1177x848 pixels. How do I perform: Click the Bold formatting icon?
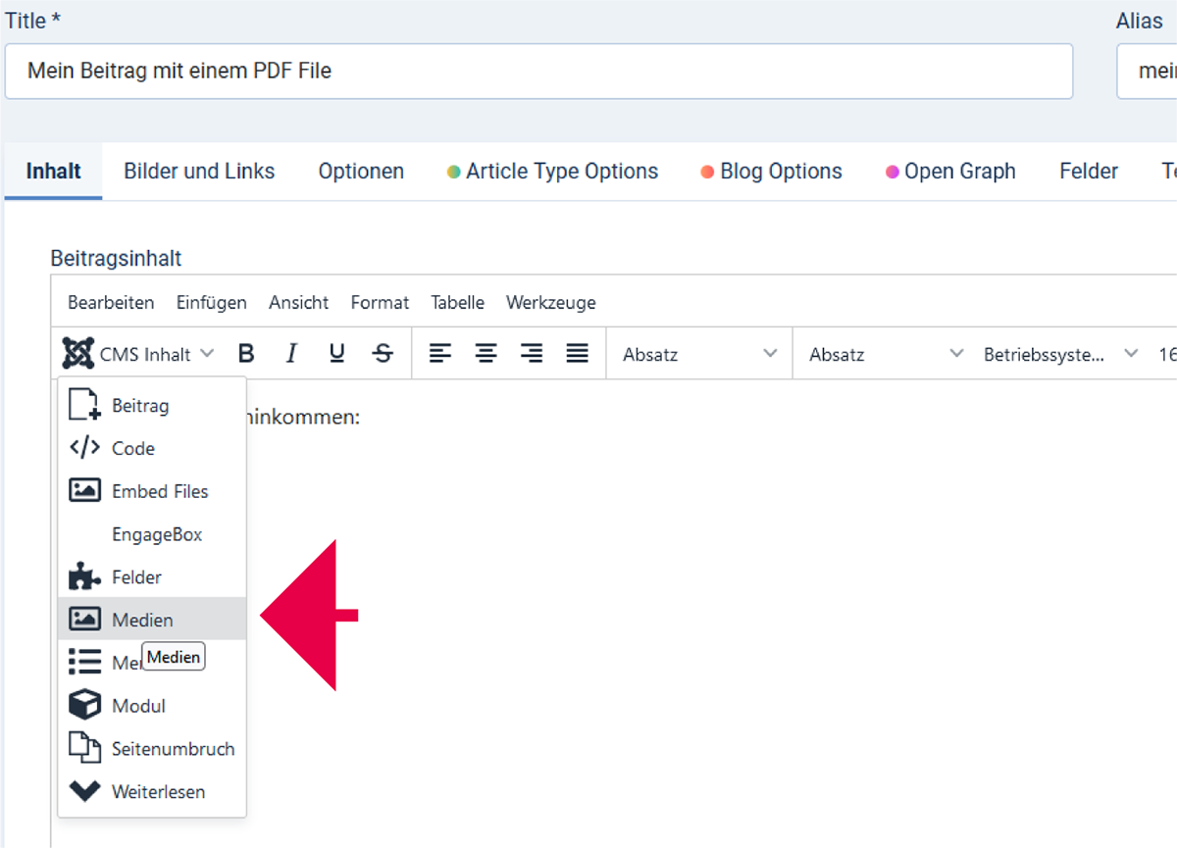tap(246, 354)
